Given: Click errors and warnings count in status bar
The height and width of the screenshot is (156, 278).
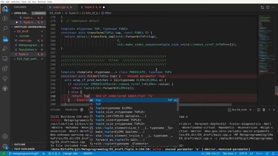Looking at the screenshot, I should coord(54,153).
